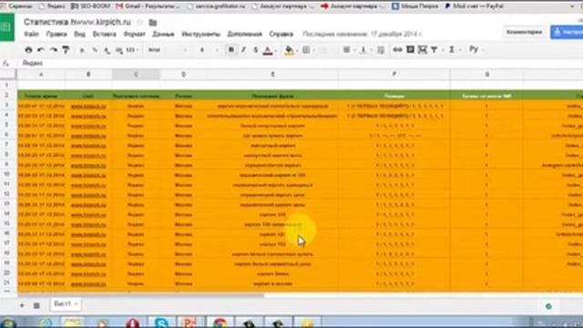
Task: Open PowerPoint from the taskbar
Action: (190, 323)
